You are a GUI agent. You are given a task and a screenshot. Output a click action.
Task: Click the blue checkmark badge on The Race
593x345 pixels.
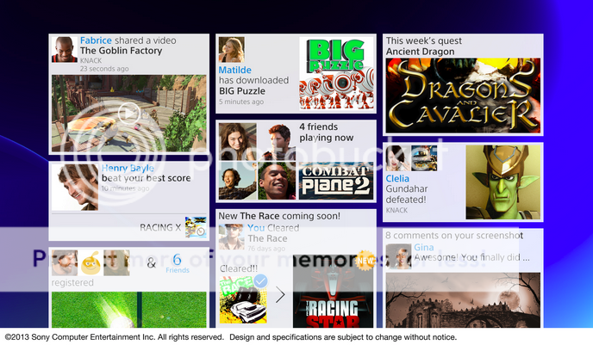(x=260, y=280)
